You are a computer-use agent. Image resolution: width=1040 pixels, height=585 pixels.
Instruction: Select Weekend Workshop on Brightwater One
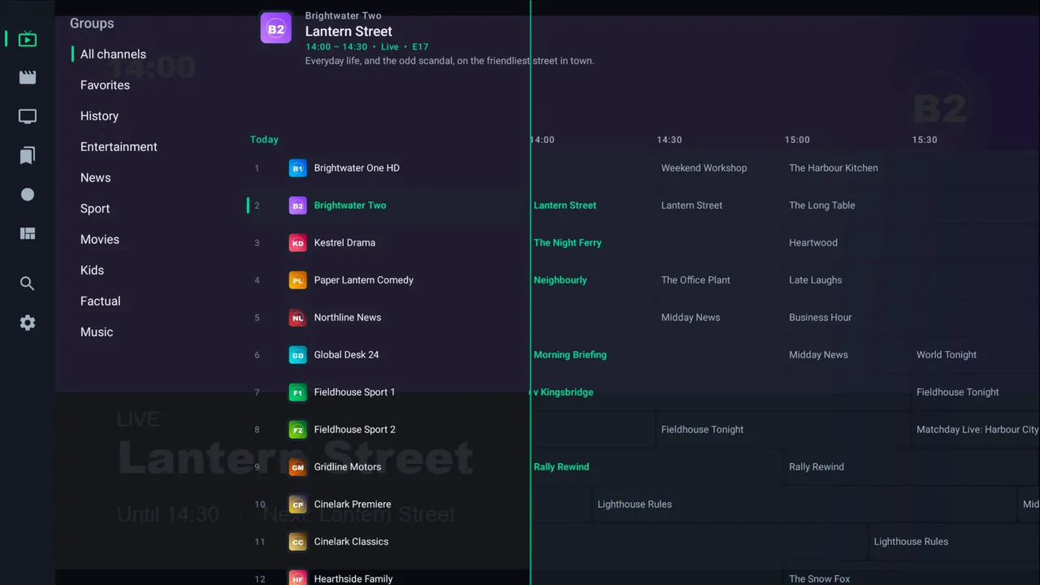[704, 168]
